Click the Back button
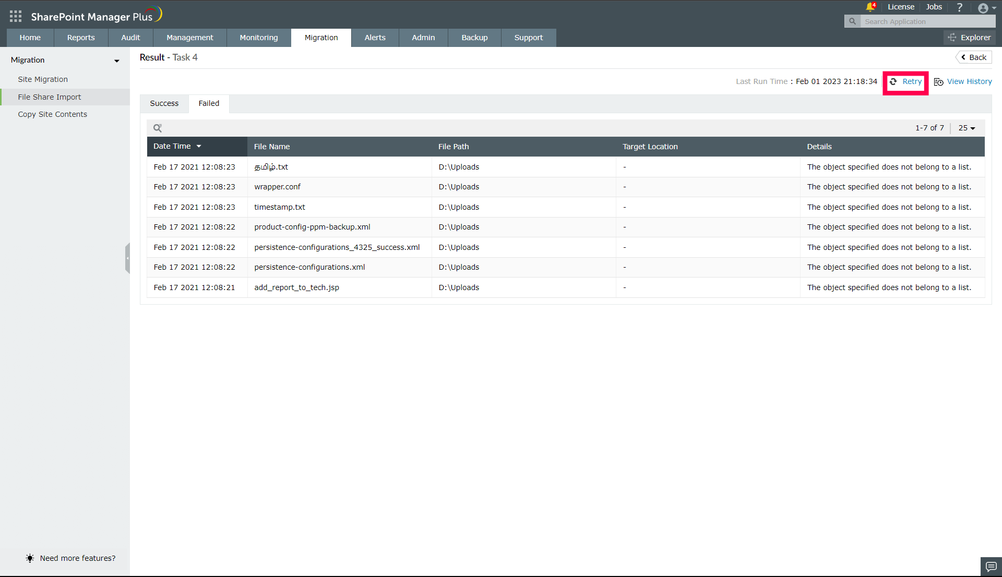This screenshot has width=1002, height=577. tap(973, 57)
